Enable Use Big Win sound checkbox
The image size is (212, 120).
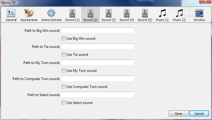(x=63, y=39)
